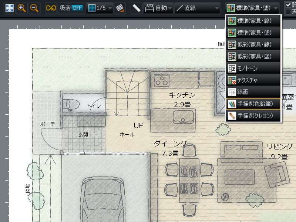Choose 低彩(家具・線) display style
The height and width of the screenshot is (222, 296).
(254, 45)
